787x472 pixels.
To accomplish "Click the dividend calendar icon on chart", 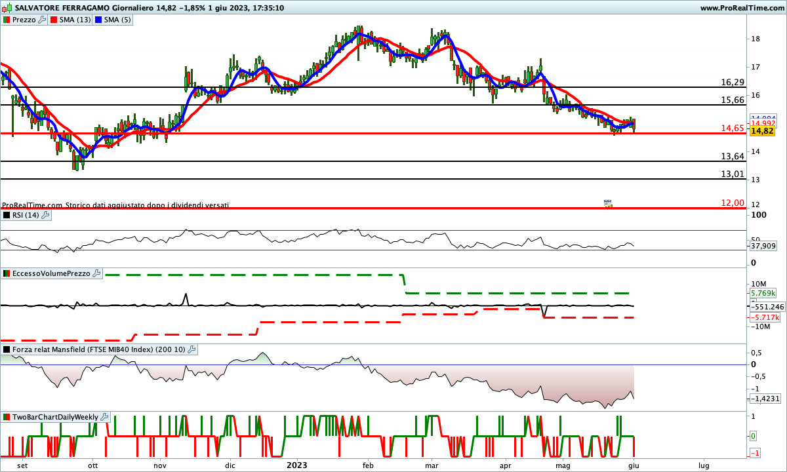I will point(607,204).
